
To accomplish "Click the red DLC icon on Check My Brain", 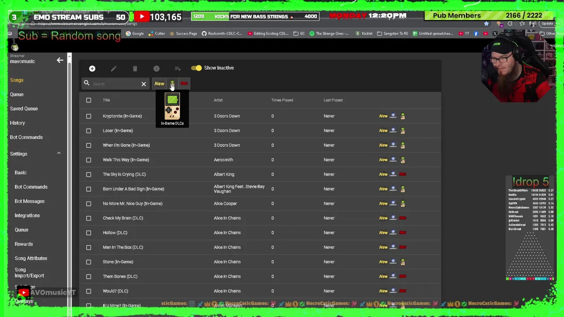I will [403, 218].
